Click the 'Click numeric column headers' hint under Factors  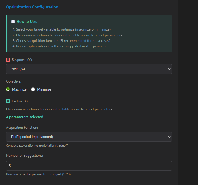coord(59,109)
